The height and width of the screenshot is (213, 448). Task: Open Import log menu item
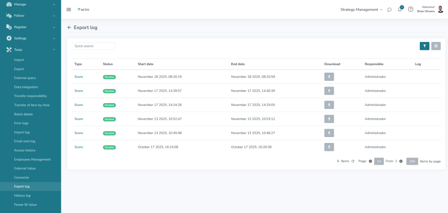pos(22,132)
